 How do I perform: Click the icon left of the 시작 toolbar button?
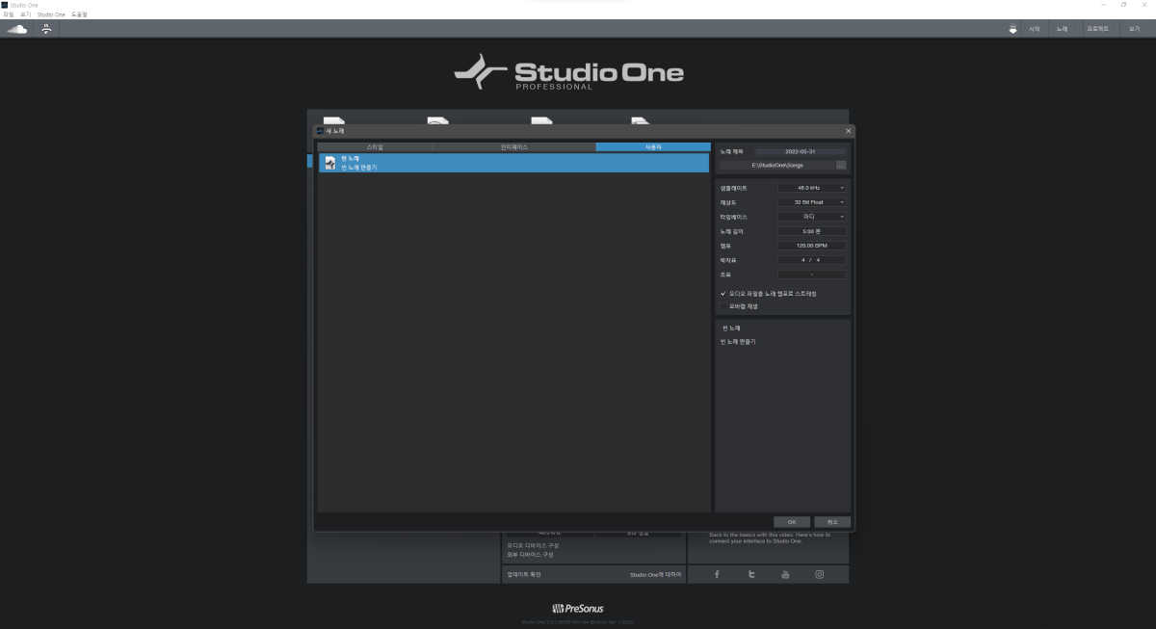(x=1012, y=29)
